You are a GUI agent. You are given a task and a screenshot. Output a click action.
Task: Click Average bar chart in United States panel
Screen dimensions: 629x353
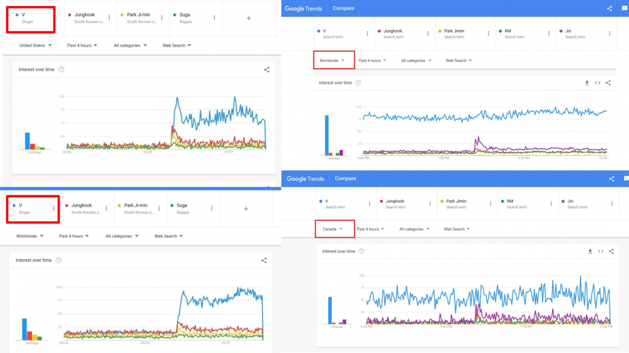[34, 141]
